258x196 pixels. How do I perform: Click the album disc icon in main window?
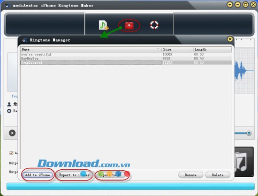9,111
